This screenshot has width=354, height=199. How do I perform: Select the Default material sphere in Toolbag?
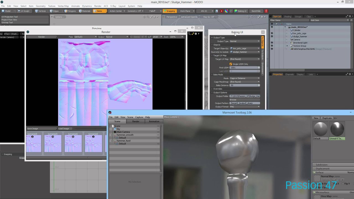[x=320, y=129]
